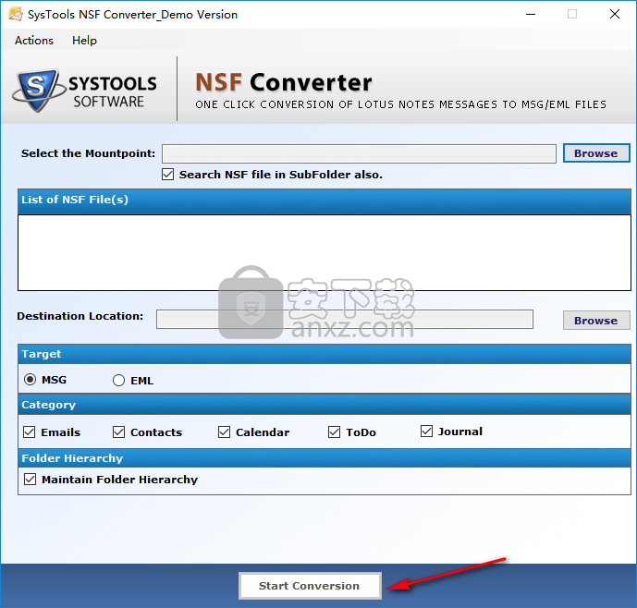Image resolution: width=637 pixels, height=608 pixels.
Task: Uncheck the Journal category
Action: tap(427, 432)
